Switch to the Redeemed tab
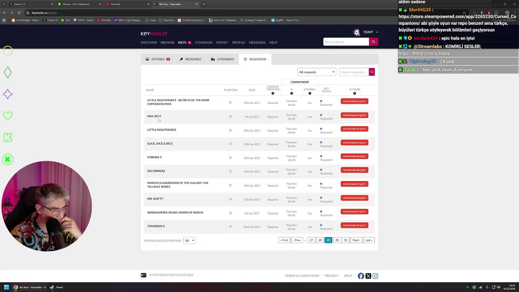The height and width of the screenshot is (292, 519). coord(191,59)
